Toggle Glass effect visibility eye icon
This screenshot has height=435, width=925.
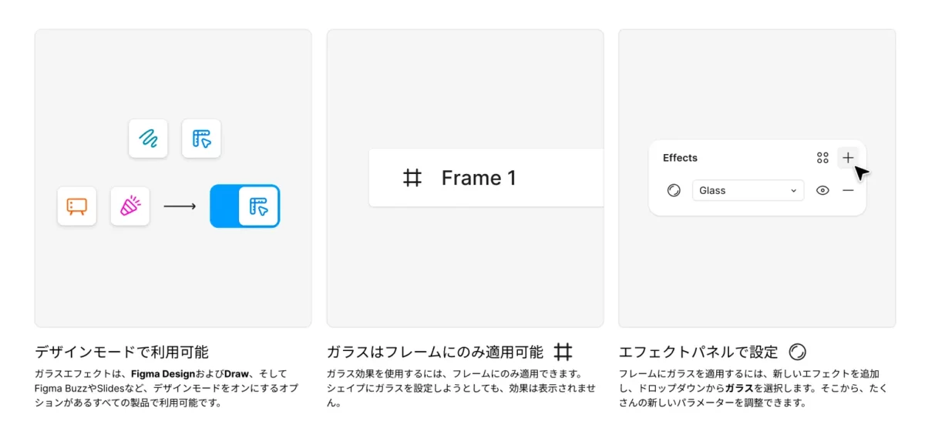822,190
